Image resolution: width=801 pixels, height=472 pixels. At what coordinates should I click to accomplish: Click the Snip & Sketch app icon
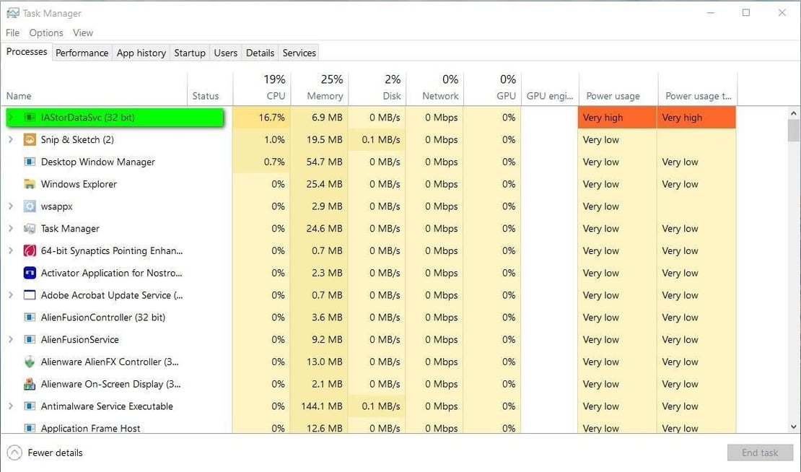click(29, 139)
